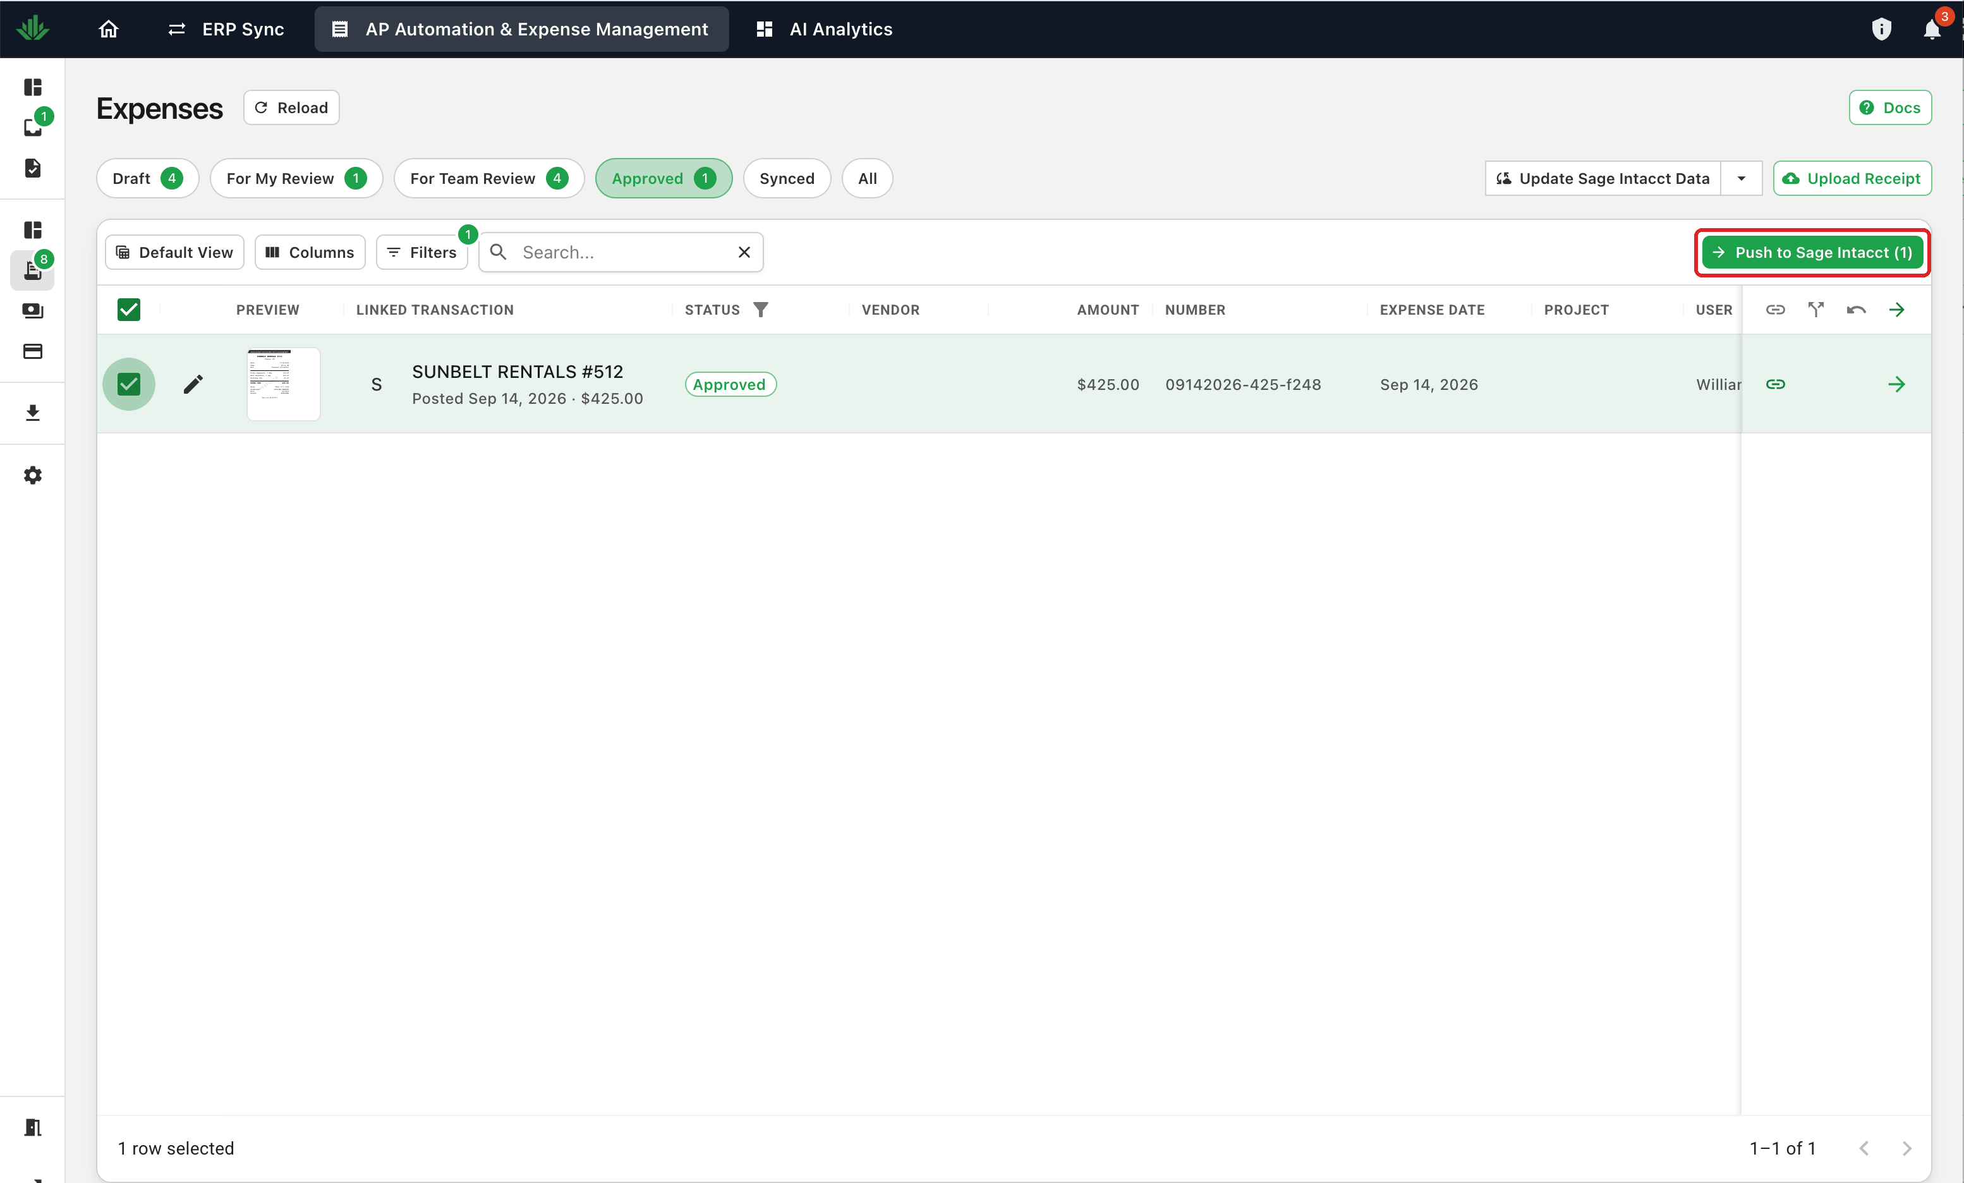Screen dimensions: 1964x1183
Task: Switch to For Team Review tab
Action: (488, 179)
